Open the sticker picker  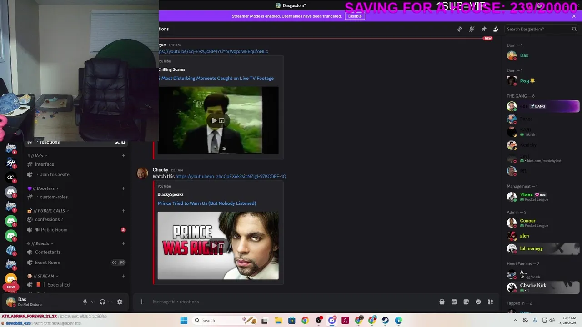[x=466, y=302]
